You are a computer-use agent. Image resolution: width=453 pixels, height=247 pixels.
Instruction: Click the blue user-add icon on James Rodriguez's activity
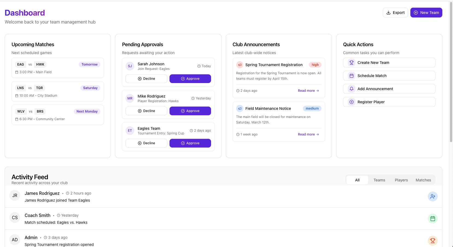[x=433, y=196]
